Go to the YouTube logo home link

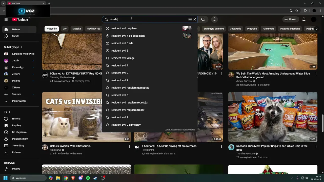(20, 19)
